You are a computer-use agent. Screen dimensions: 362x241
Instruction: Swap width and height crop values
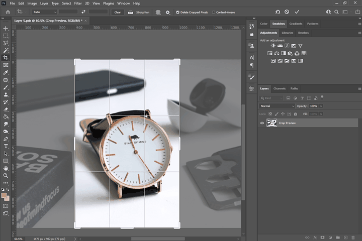pos(83,12)
